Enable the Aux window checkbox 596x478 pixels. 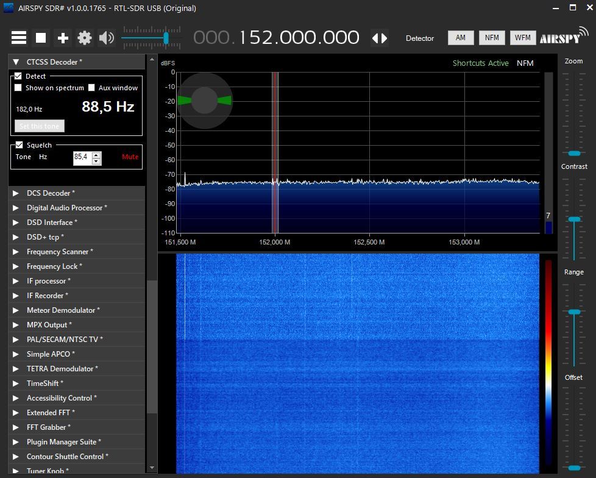[91, 88]
